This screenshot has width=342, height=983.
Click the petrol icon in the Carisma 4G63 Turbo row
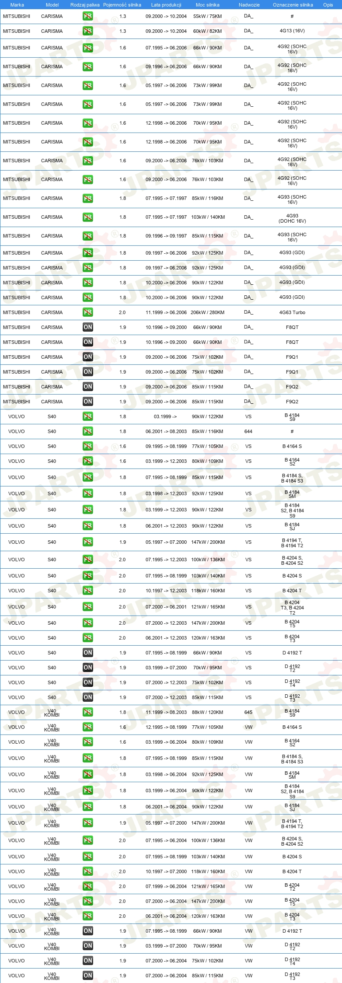87,312
